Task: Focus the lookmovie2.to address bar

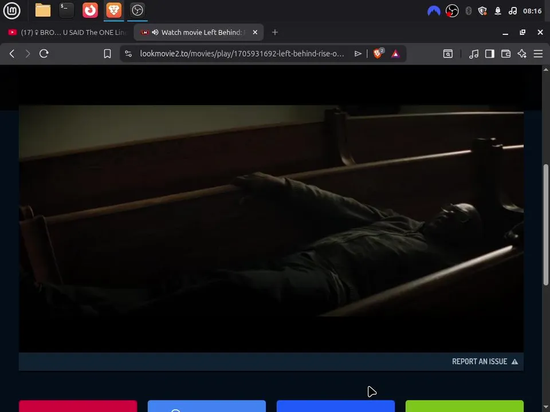Action: point(242,54)
